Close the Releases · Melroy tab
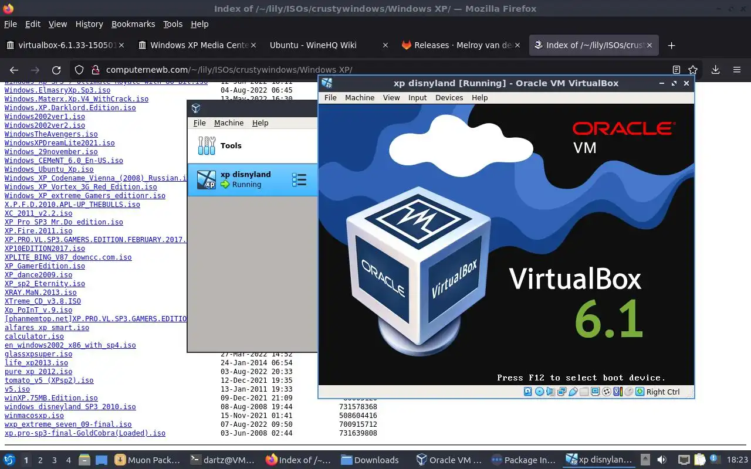 click(517, 45)
